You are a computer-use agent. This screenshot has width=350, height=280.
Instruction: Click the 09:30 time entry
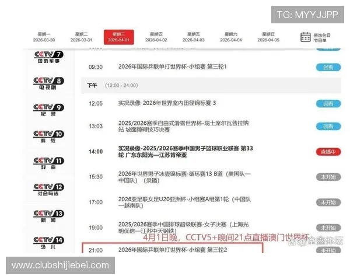[x=96, y=67]
